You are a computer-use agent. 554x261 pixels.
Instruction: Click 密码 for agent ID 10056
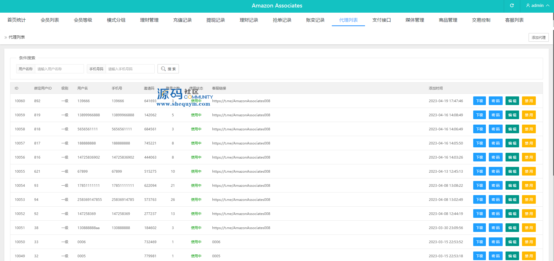point(496,157)
